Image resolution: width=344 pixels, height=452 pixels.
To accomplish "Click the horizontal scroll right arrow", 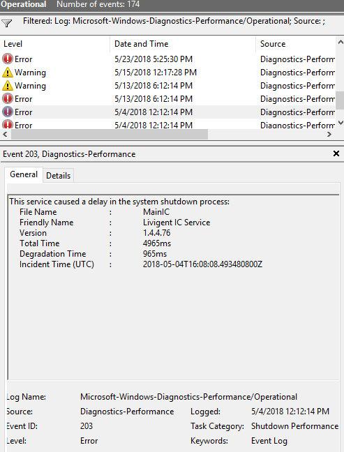I will pyautogui.click(x=329, y=135).
